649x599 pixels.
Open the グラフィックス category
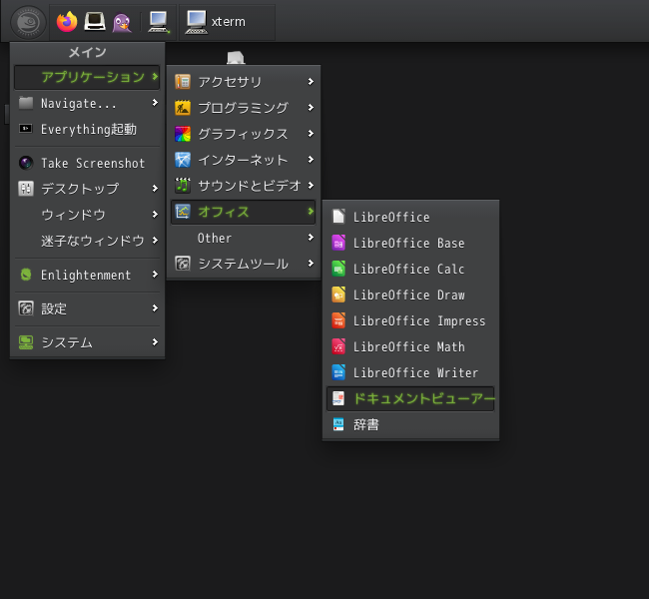(x=244, y=134)
